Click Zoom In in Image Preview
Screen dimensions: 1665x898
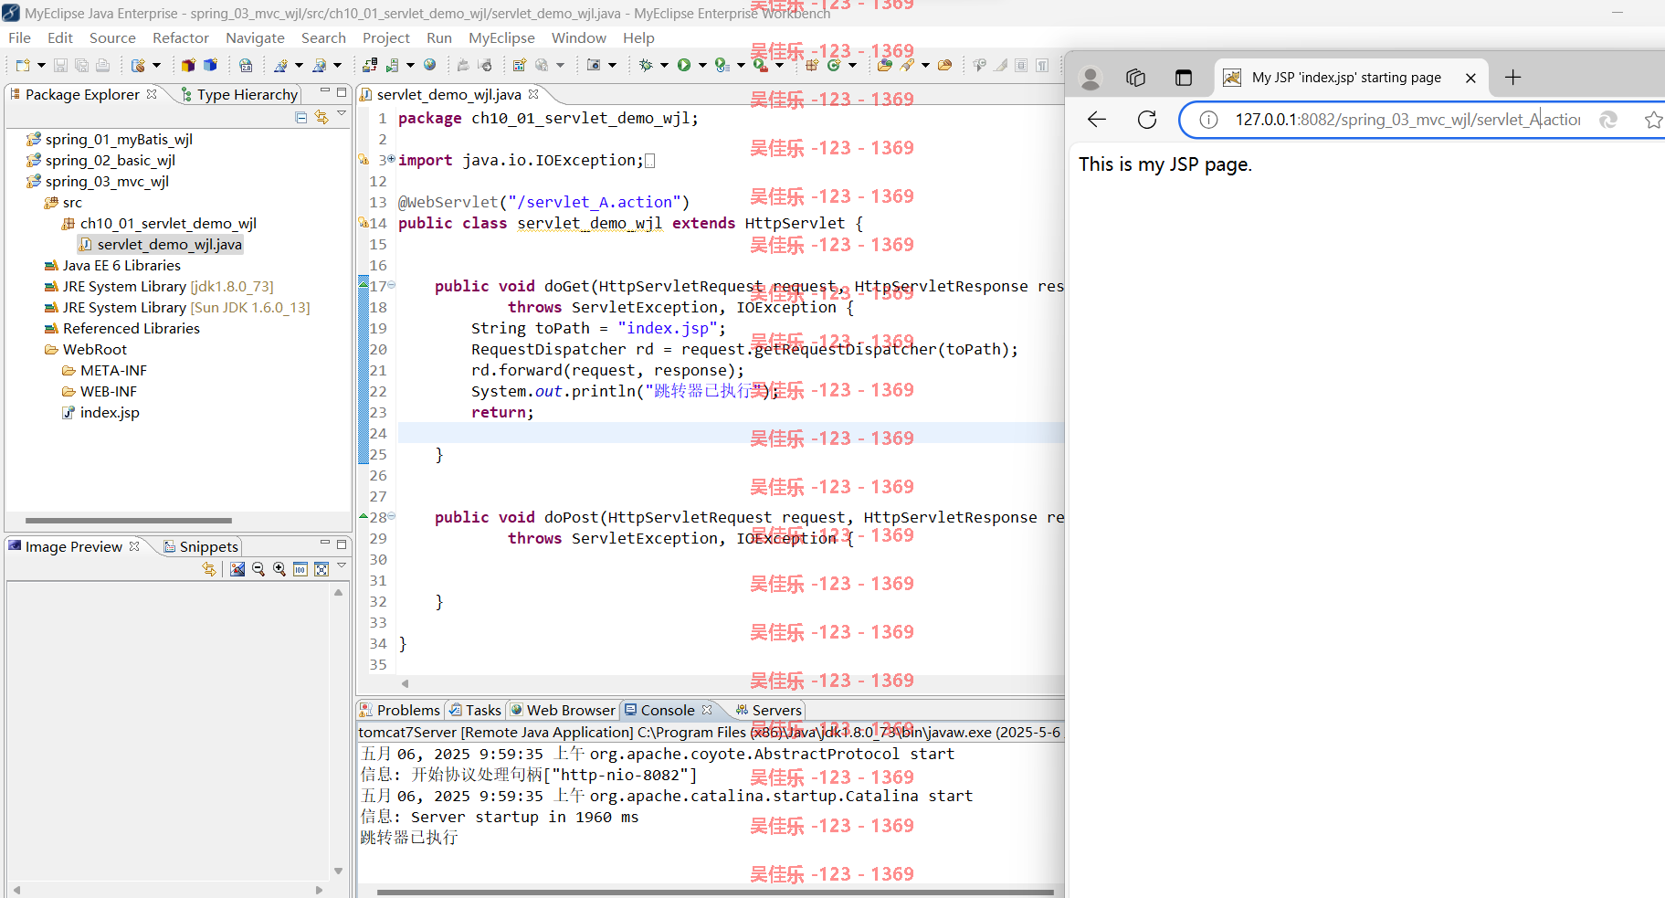[x=279, y=569]
